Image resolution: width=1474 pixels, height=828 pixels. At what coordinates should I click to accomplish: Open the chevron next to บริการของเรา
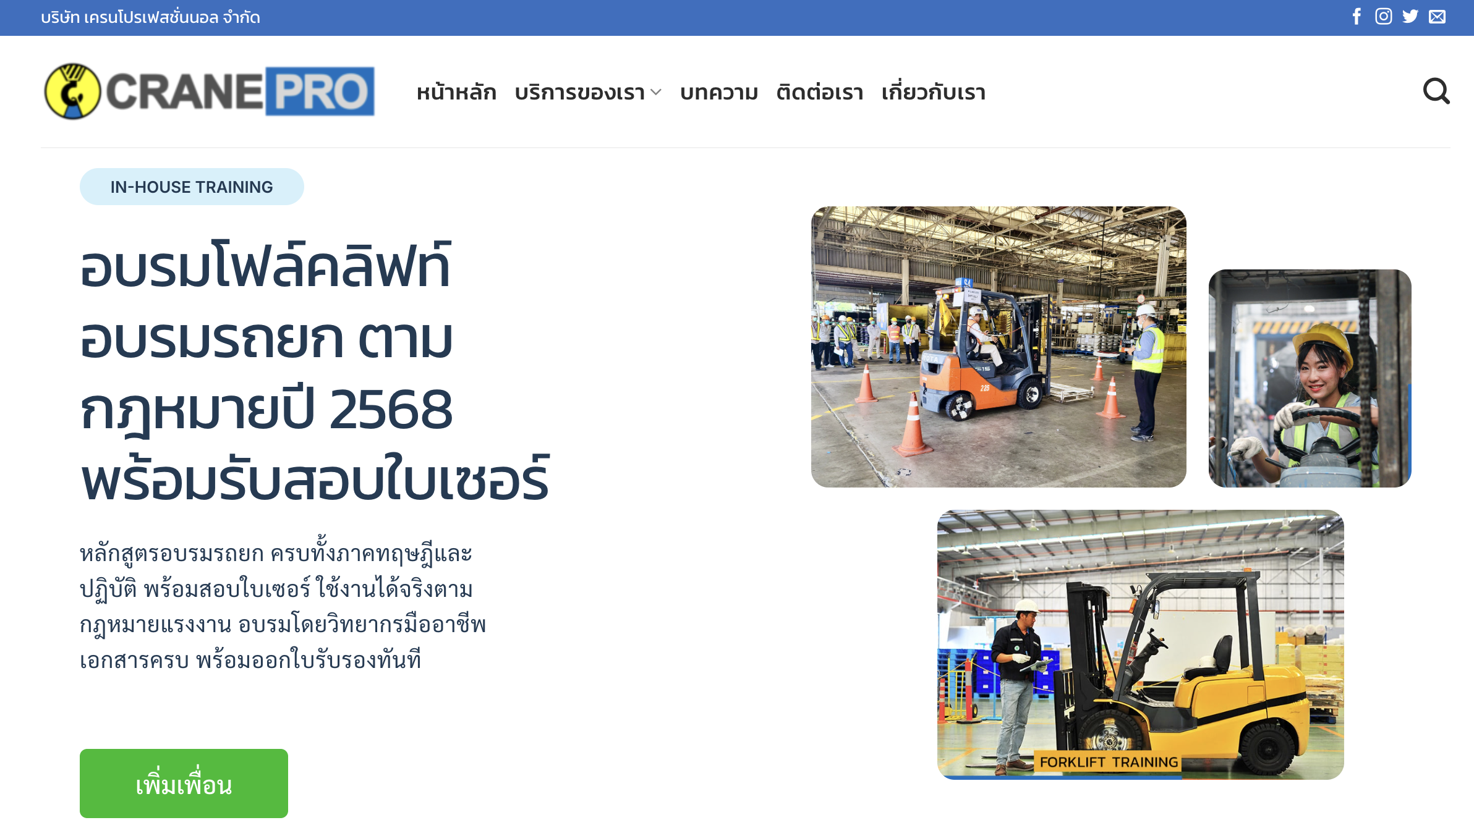coord(657,93)
